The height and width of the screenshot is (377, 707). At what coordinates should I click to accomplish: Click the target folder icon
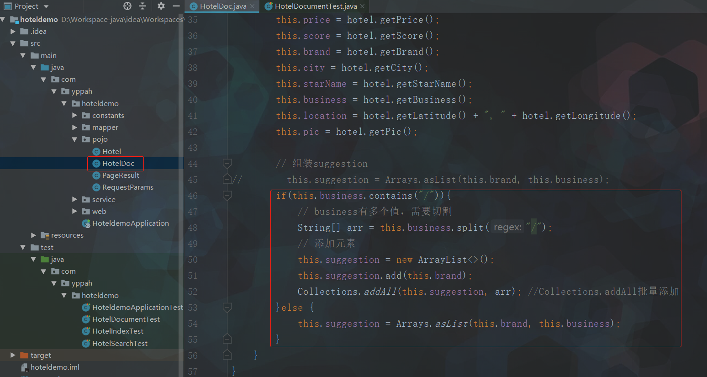point(24,355)
